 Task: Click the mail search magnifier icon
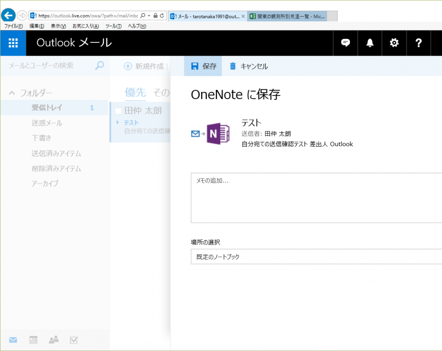pos(99,66)
